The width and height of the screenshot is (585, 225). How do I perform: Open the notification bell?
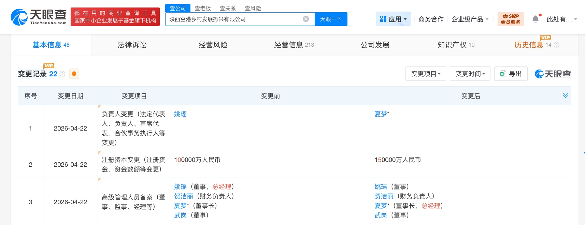[536, 19]
